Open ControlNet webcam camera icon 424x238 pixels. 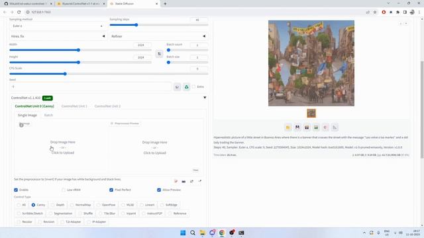point(184,181)
